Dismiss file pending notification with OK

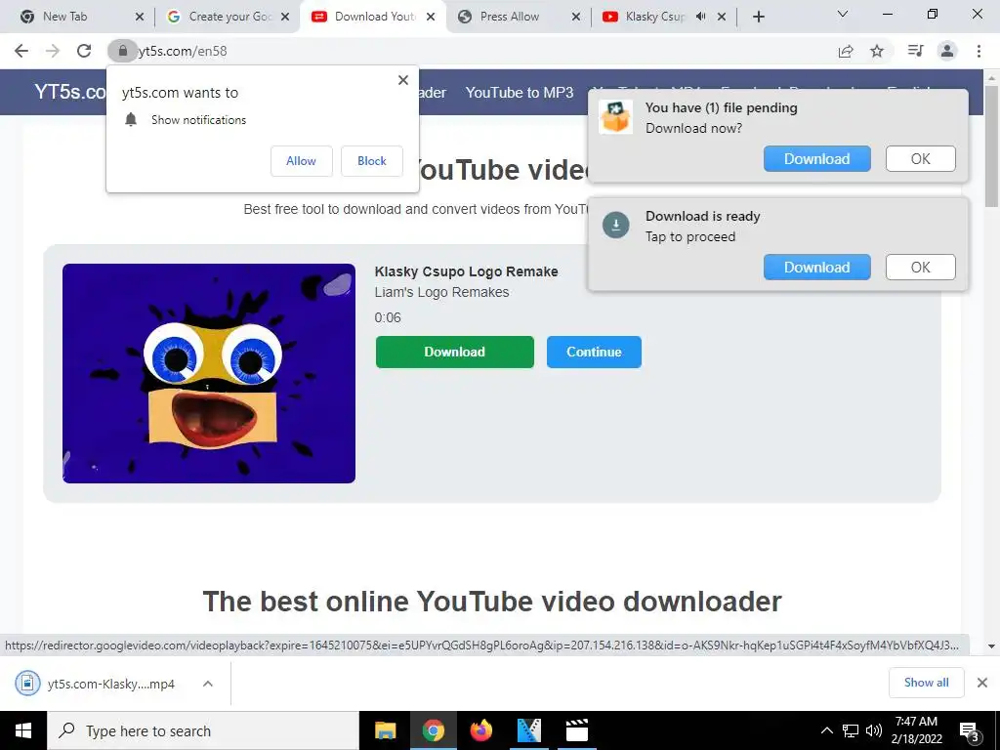click(x=920, y=159)
